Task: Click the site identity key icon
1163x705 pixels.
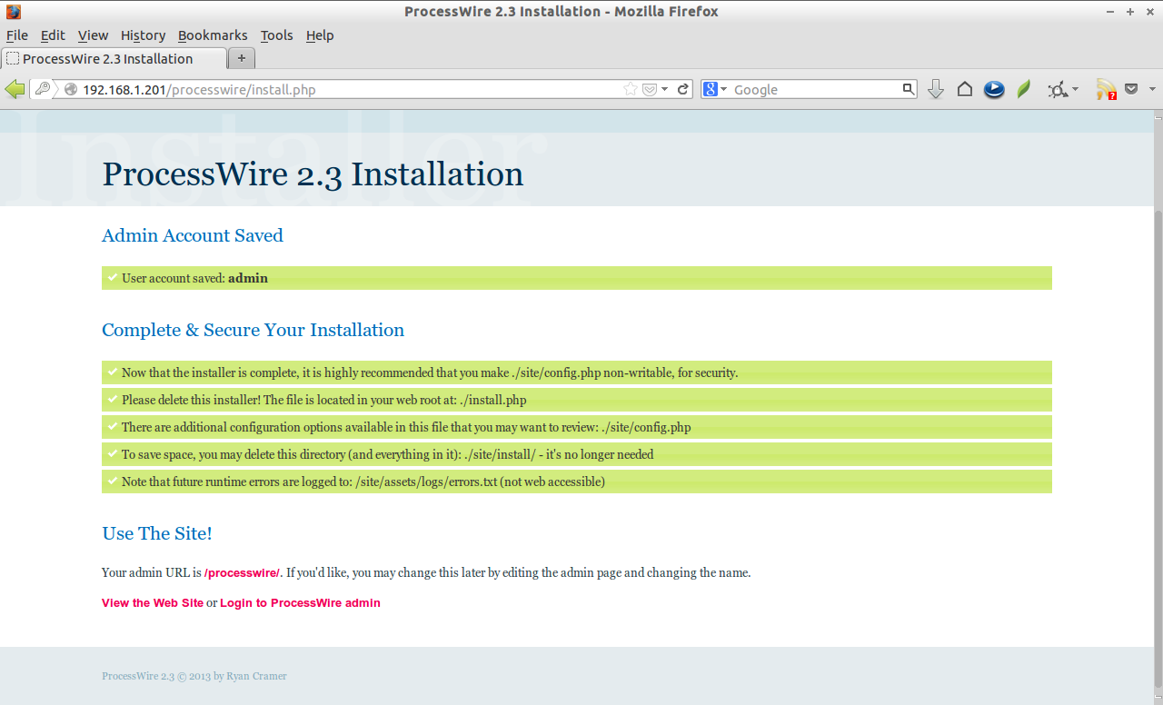Action: coord(43,89)
